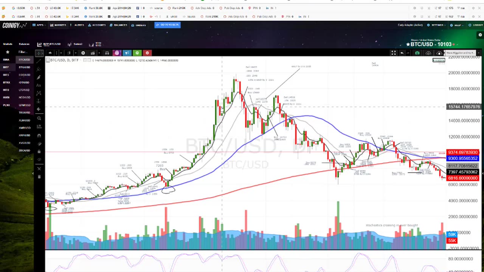
Task: Click the Go To V2 Beta button
Action: (x=168, y=25)
